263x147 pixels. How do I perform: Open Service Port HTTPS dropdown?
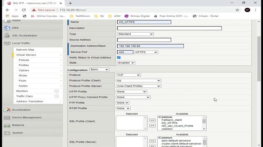point(146,52)
